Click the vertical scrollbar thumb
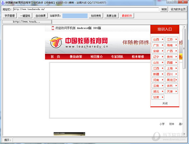This screenshot has width=189, height=144. (x=184, y=49)
